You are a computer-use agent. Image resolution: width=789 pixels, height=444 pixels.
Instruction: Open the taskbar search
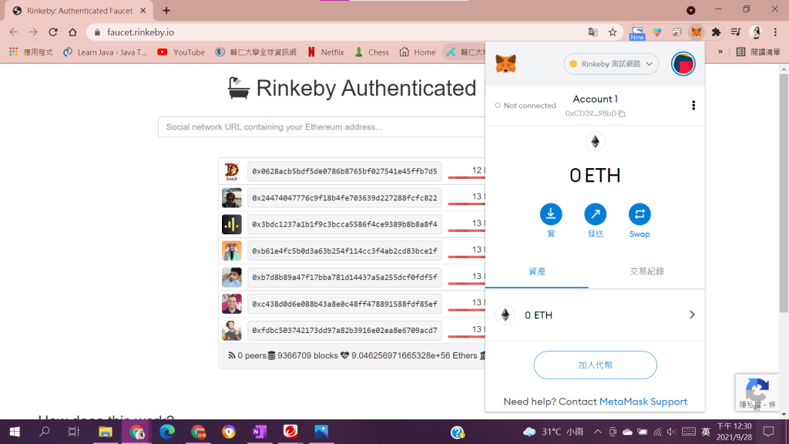tap(44, 432)
